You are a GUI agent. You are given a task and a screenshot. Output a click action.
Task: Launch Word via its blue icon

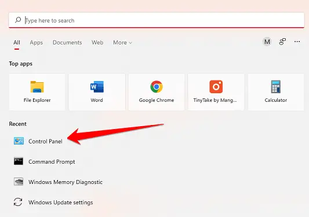tap(97, 87)
